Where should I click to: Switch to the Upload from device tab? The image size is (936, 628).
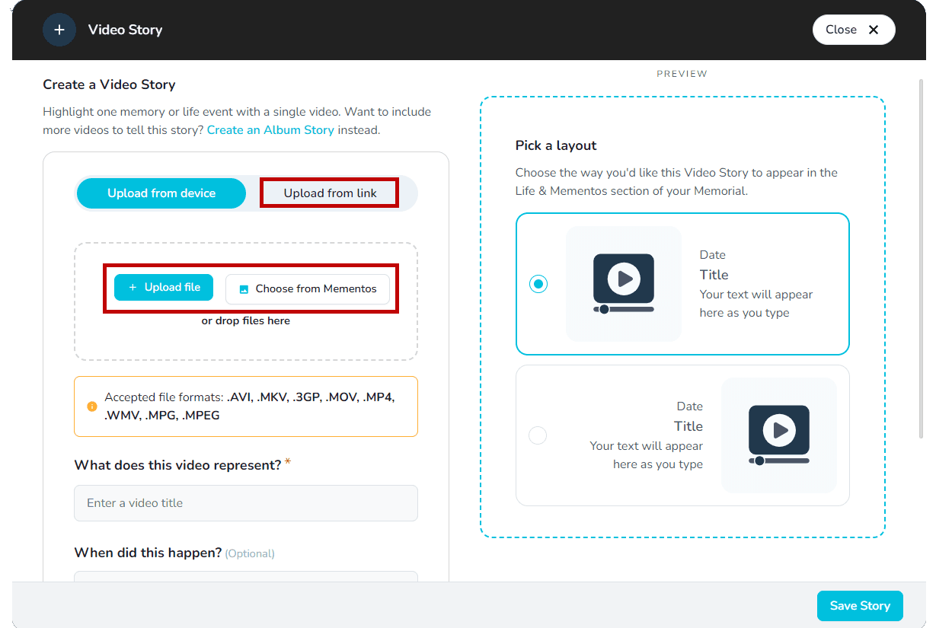coord(161,193)
